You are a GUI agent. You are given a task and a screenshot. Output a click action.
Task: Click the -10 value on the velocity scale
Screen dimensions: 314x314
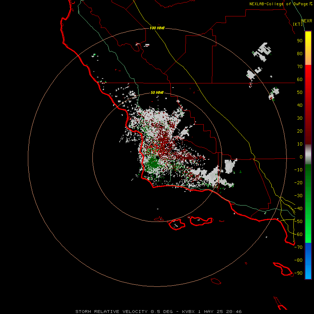click(298, 170)
